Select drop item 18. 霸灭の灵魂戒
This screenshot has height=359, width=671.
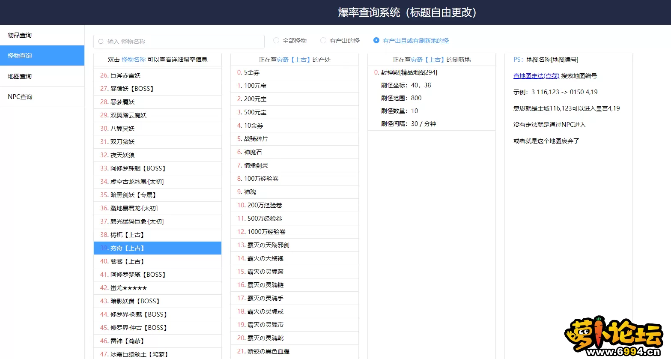click(295, 311)
